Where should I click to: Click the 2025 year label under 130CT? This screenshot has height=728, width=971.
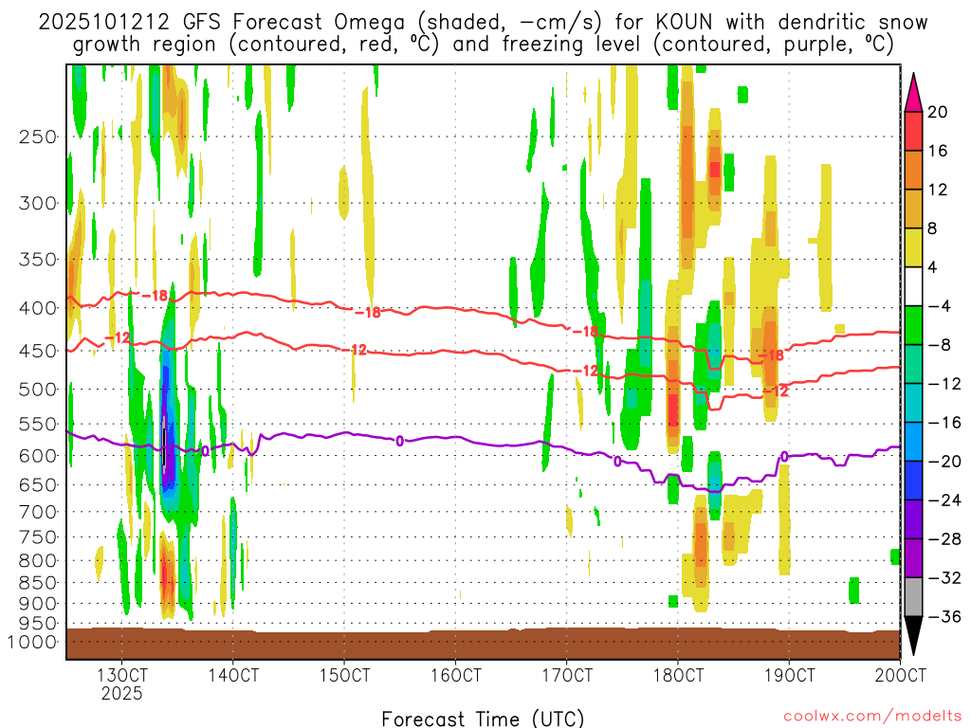(x=121, y=693)
